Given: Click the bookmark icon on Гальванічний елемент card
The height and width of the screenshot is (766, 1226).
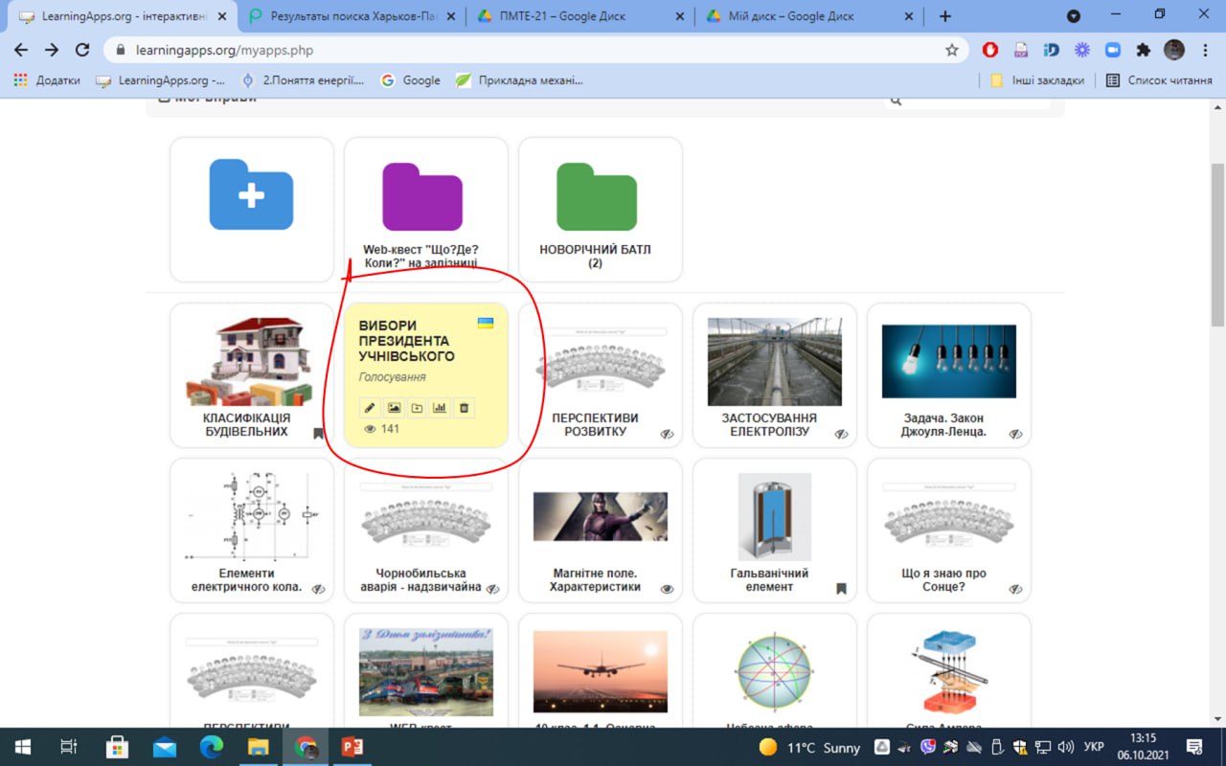Looking at the screenshot, I should pyautogui.click(x=841, y=589).
